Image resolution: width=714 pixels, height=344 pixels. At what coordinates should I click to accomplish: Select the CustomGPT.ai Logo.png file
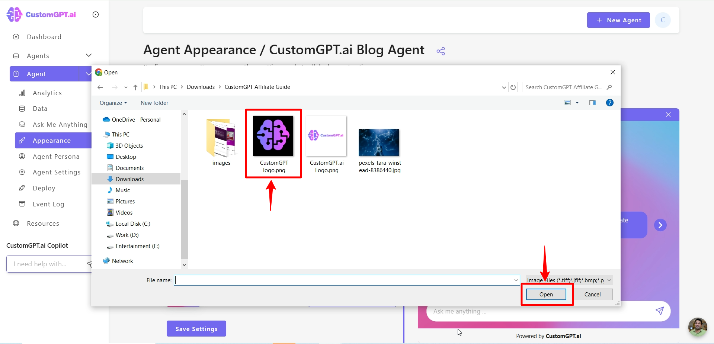pyautogui.click(x=326, y=144)
